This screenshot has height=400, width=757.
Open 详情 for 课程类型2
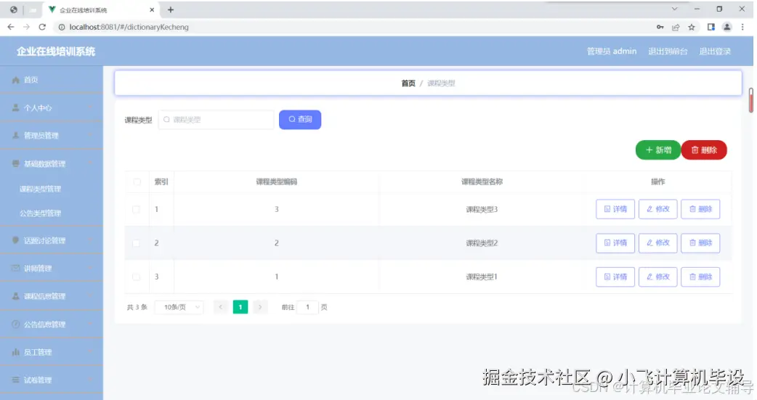(x=615, y=243)
